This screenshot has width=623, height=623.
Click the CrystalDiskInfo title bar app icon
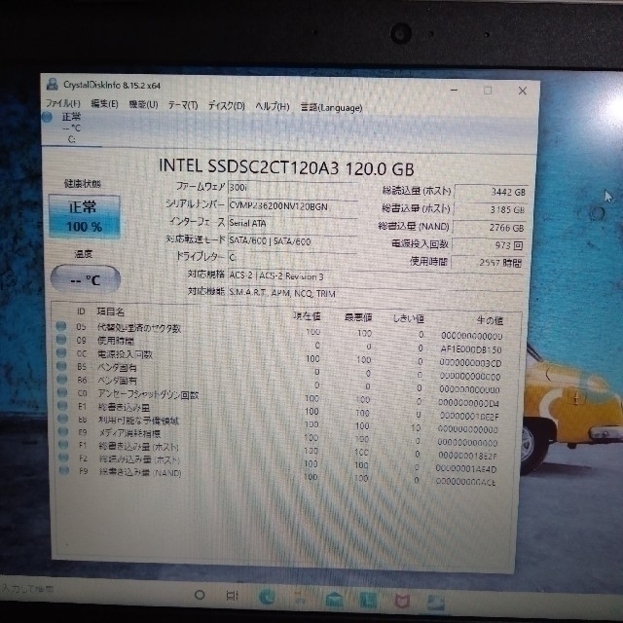click(x=52, y=84)
